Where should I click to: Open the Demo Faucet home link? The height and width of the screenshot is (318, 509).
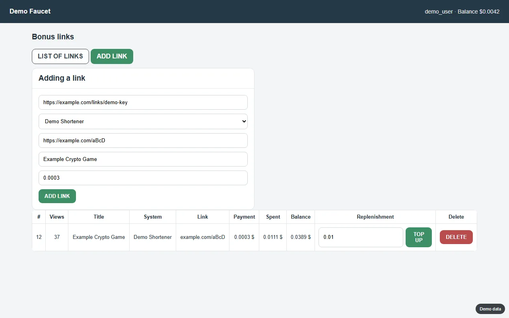pyautogui.click(x=30, y=11)
